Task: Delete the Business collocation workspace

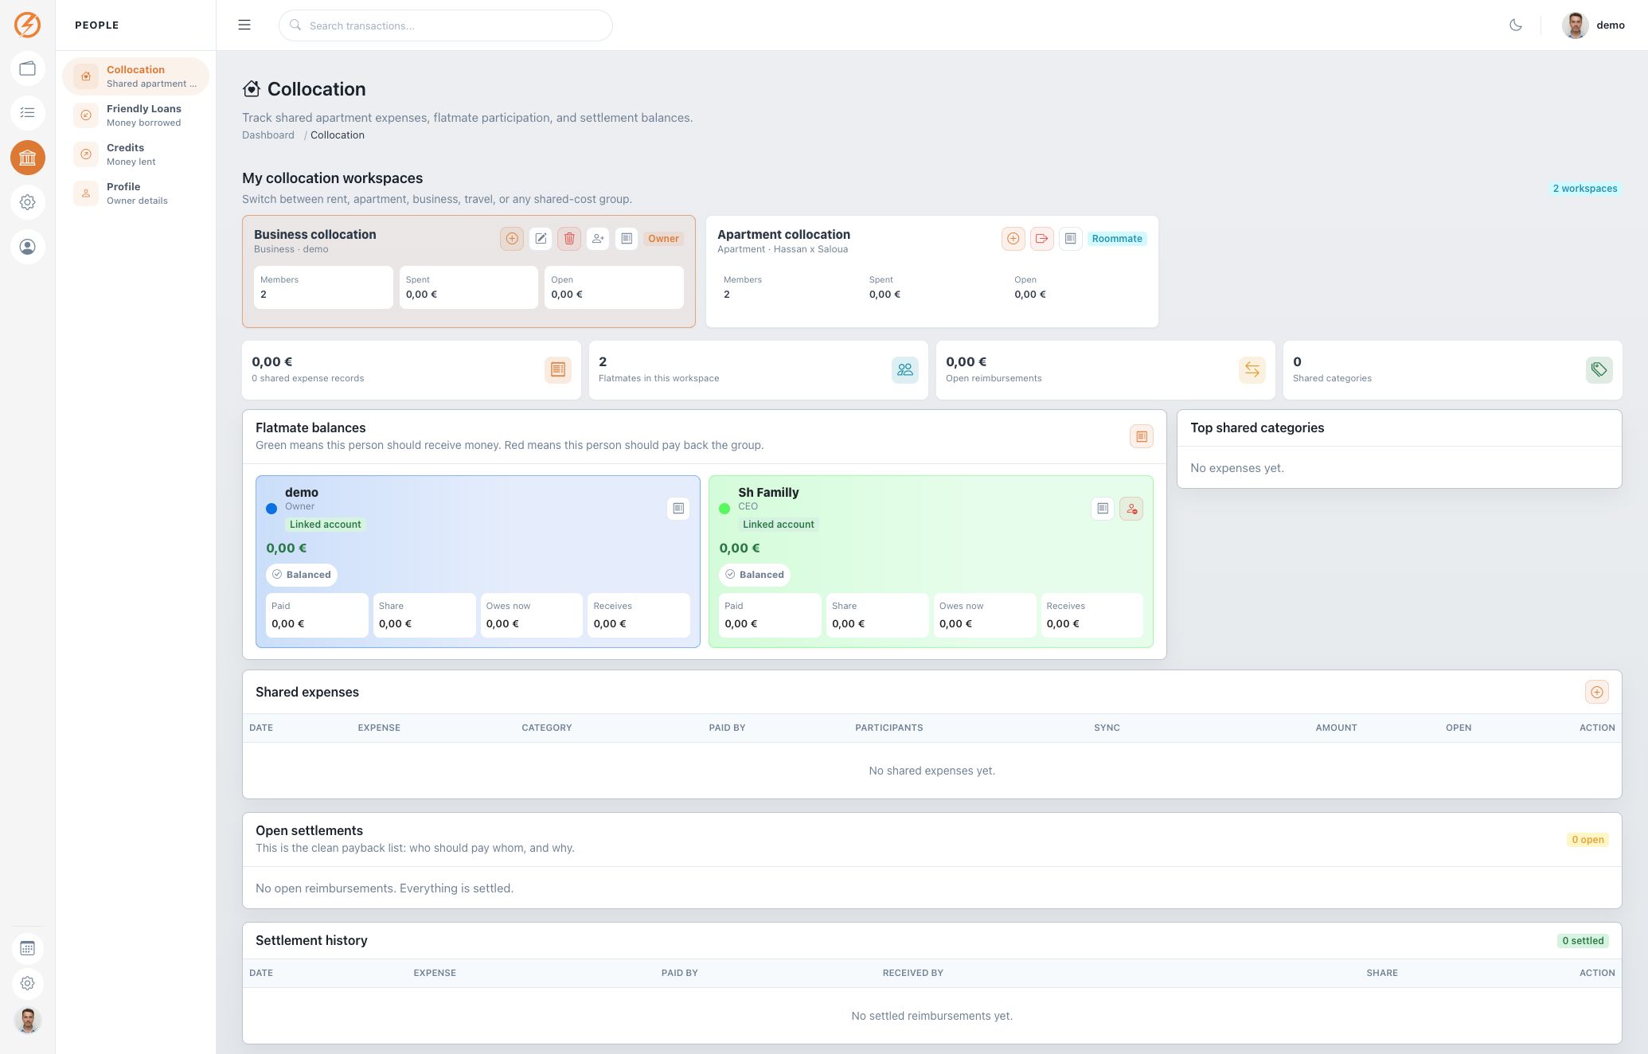Action: [x=569, y=238]
